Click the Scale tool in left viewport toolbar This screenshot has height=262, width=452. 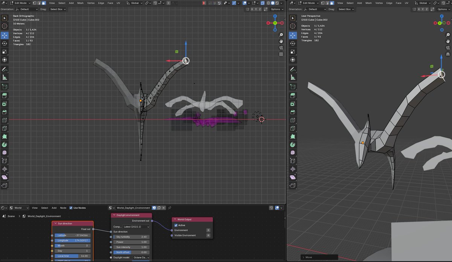5,52
